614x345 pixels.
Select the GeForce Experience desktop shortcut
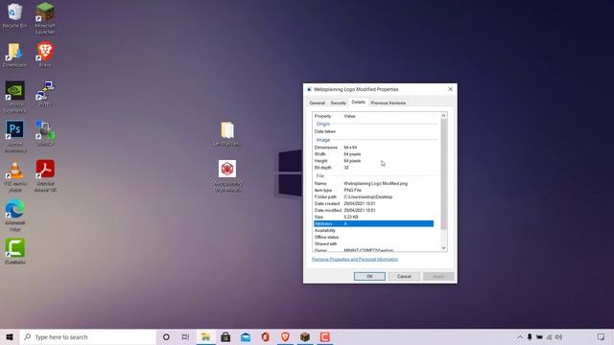(15, 97)
